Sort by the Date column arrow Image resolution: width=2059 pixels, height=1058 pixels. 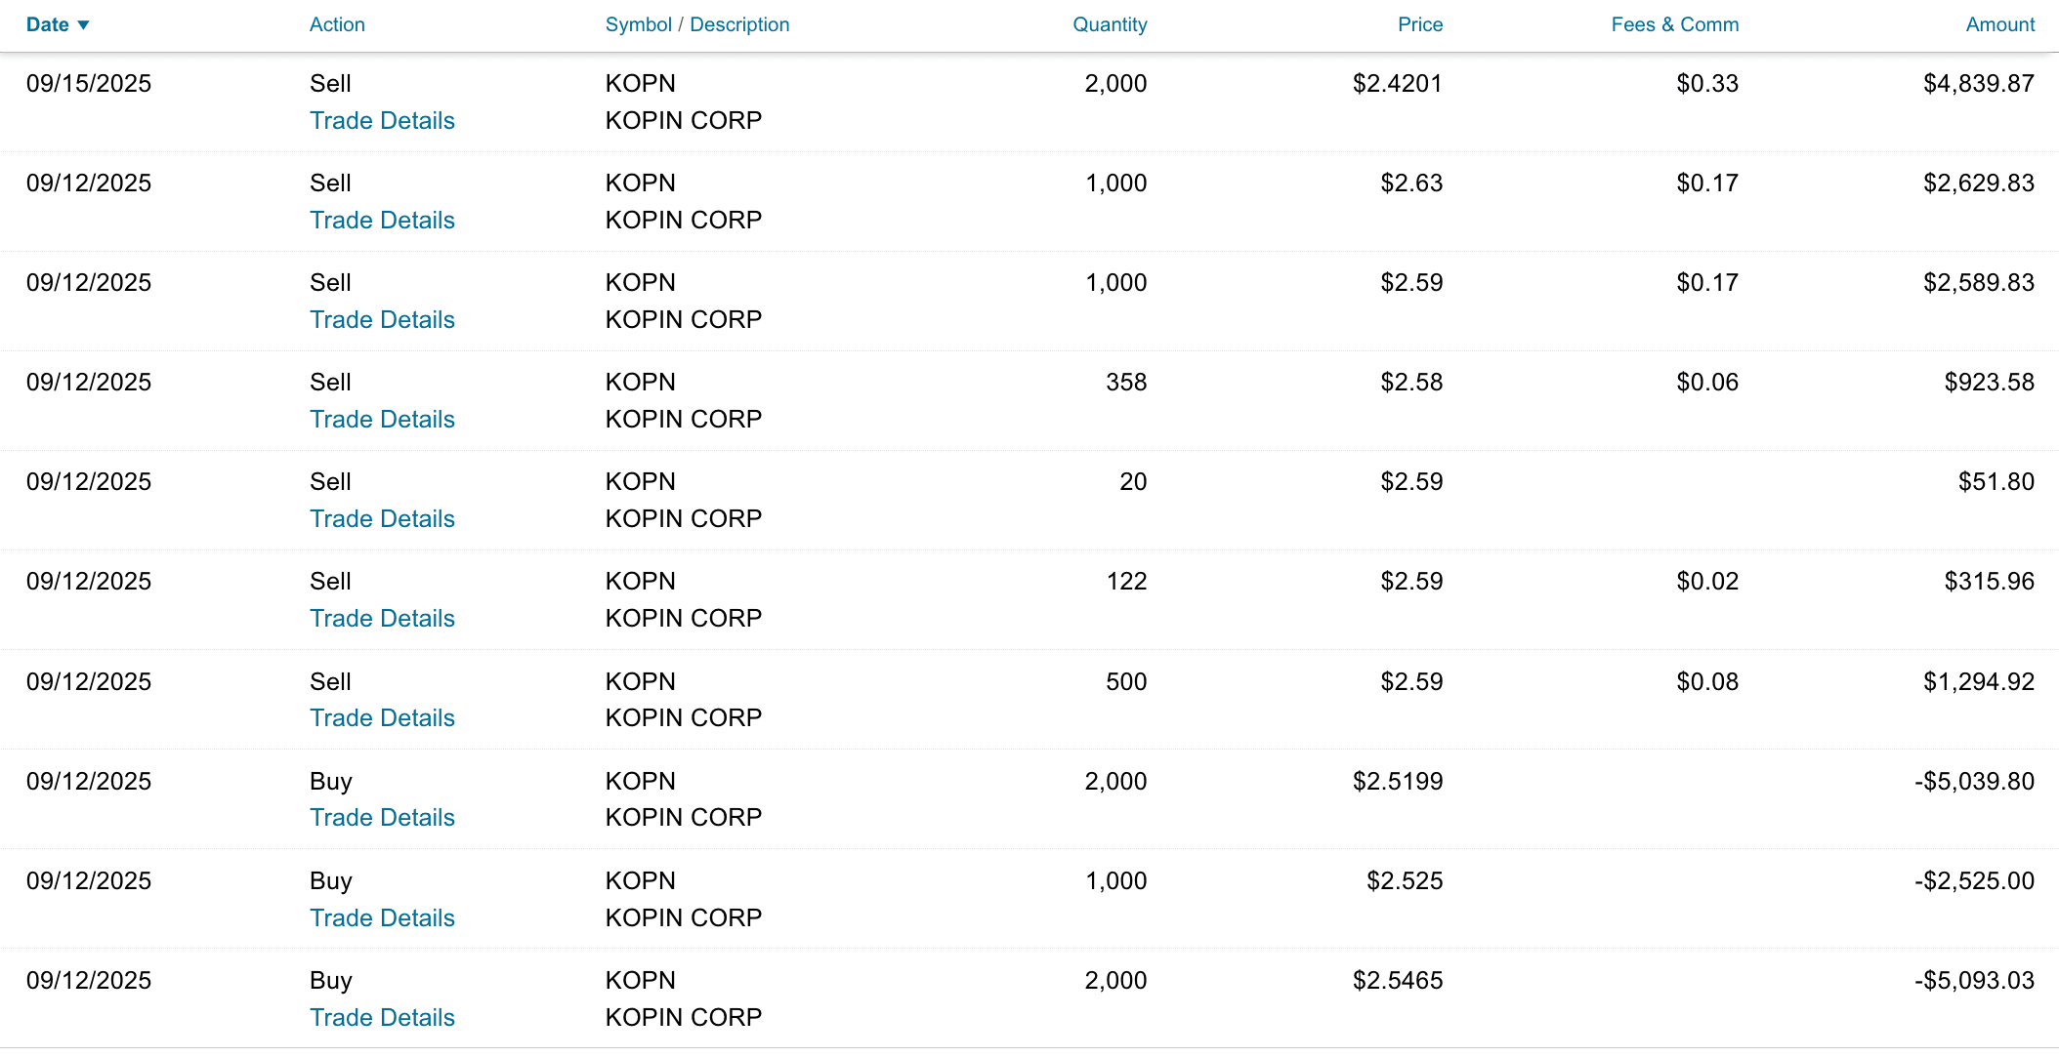click(83, 25)
